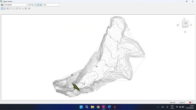Click the volume speaker tray icon
196x110 pixels.
click(180, 107)
